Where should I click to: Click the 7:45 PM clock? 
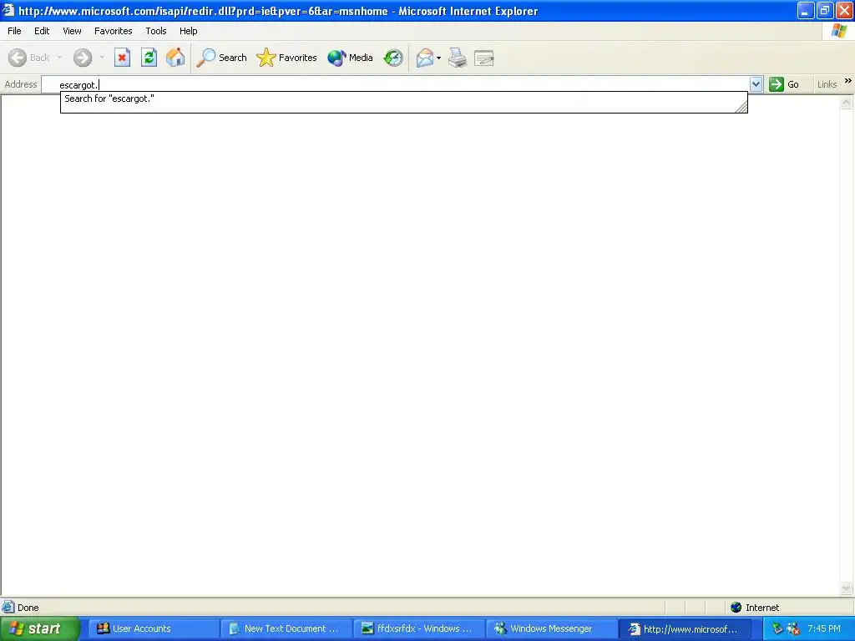[x=824, y=628]
